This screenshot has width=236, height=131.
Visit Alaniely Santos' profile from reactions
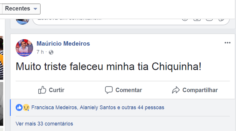[97, 107]
